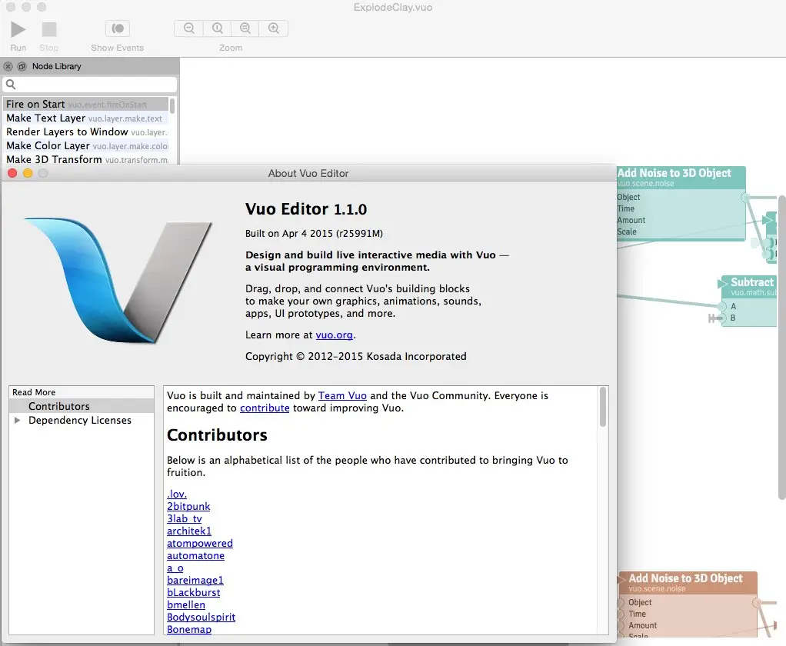Select Make 3D Transform node in library

click(85, 159)
